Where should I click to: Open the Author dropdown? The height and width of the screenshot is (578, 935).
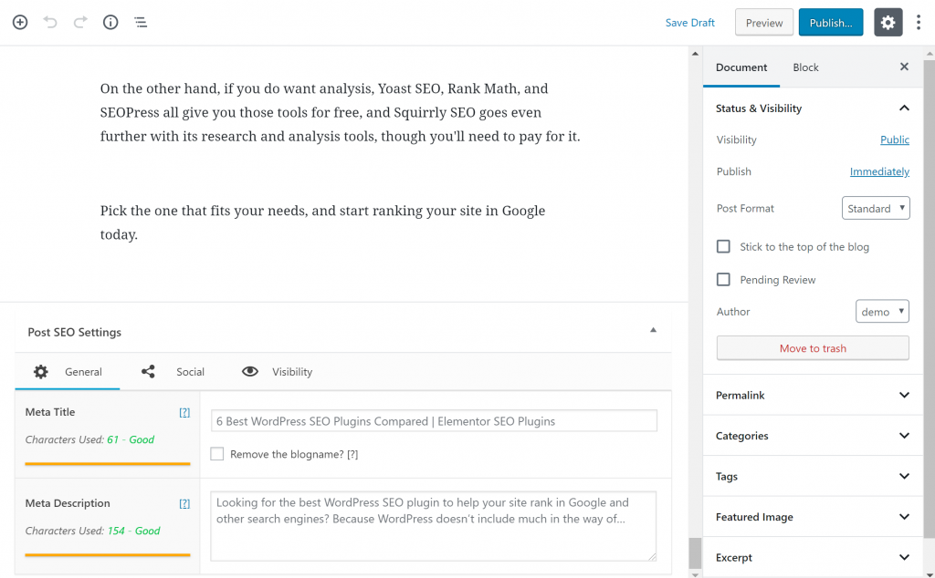[882, 312]
